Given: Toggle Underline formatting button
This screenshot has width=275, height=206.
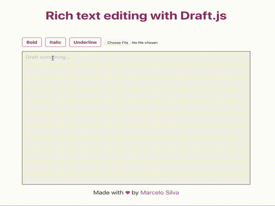Looking at the screenshot, I should pos(85,42).
